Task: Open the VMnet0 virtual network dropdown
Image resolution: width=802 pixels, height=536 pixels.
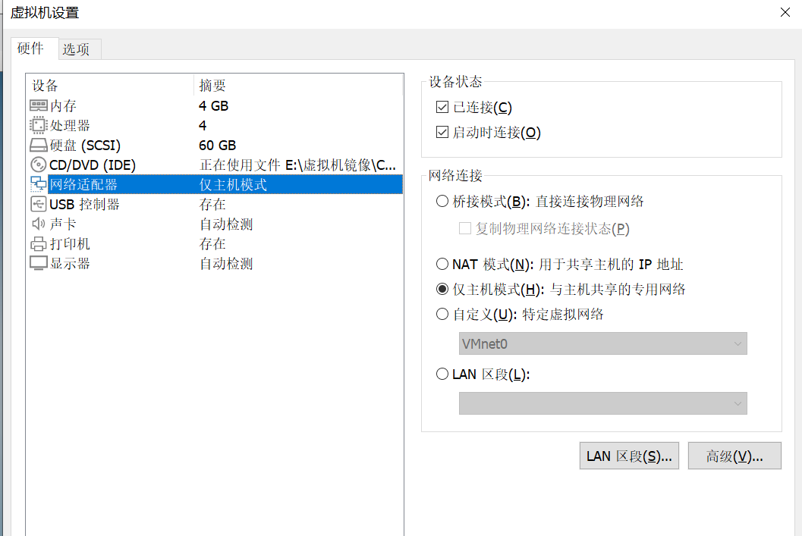Action: [603, 344]
